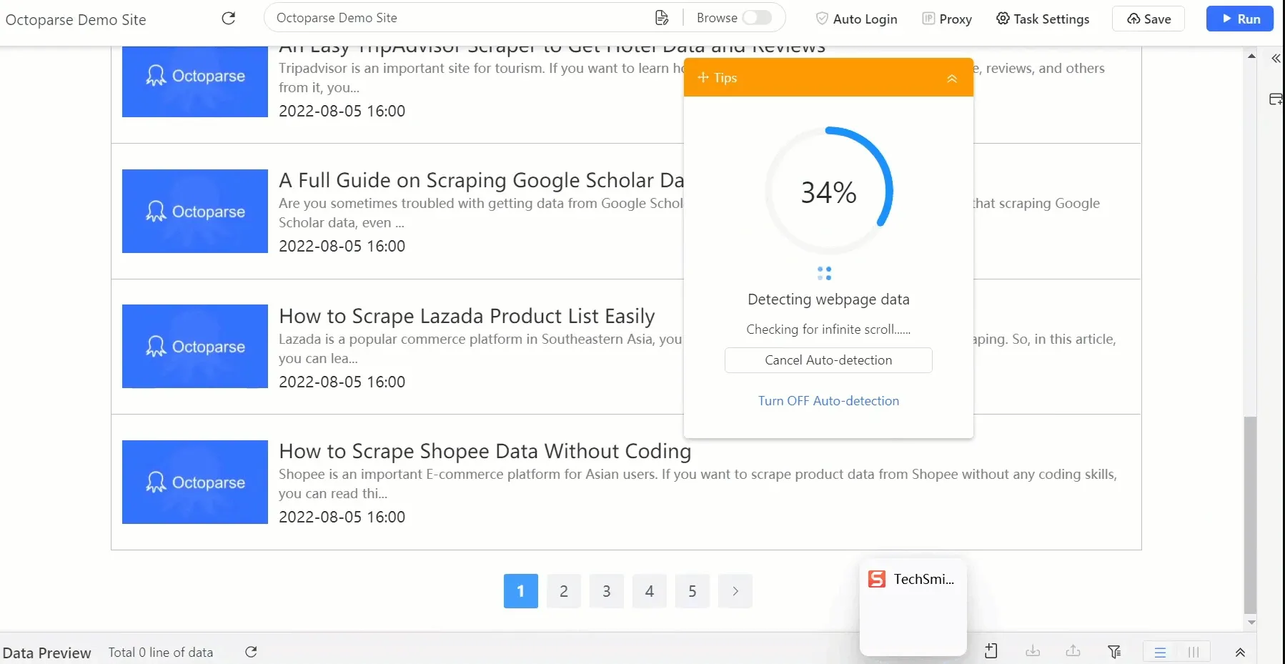
Task: Click the export data icon in Data Preview
Action: tap(1073, 651)
